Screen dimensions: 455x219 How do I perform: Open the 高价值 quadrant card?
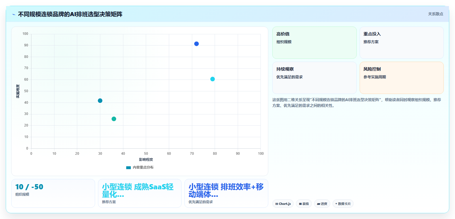point(314,43)
